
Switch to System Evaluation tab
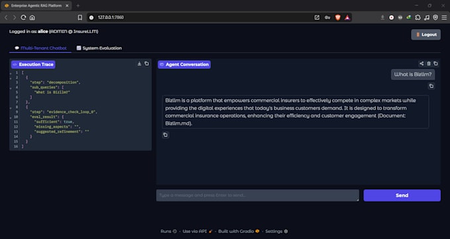pos(99,48)
